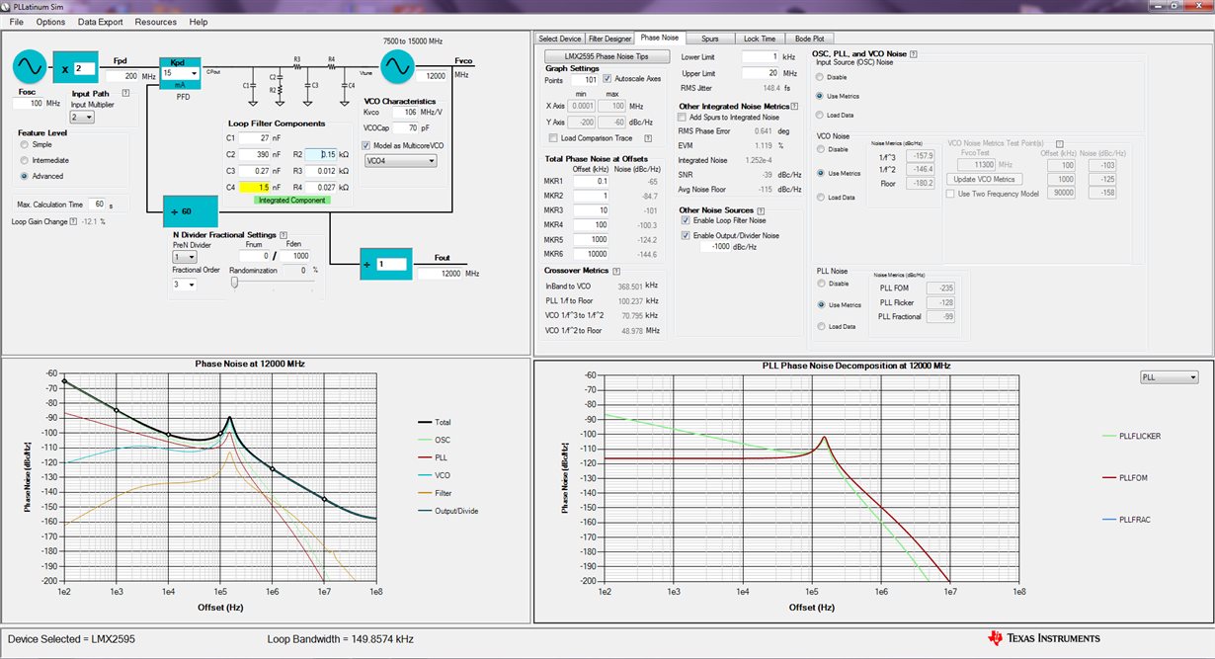
Task: Select Disable for Input Source (OSC) Noise
Action: pyautogui.click(x=820, y=76)
